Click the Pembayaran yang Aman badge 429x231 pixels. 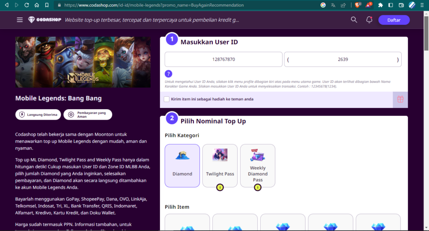pyautogui.click(x=88, y=115)
